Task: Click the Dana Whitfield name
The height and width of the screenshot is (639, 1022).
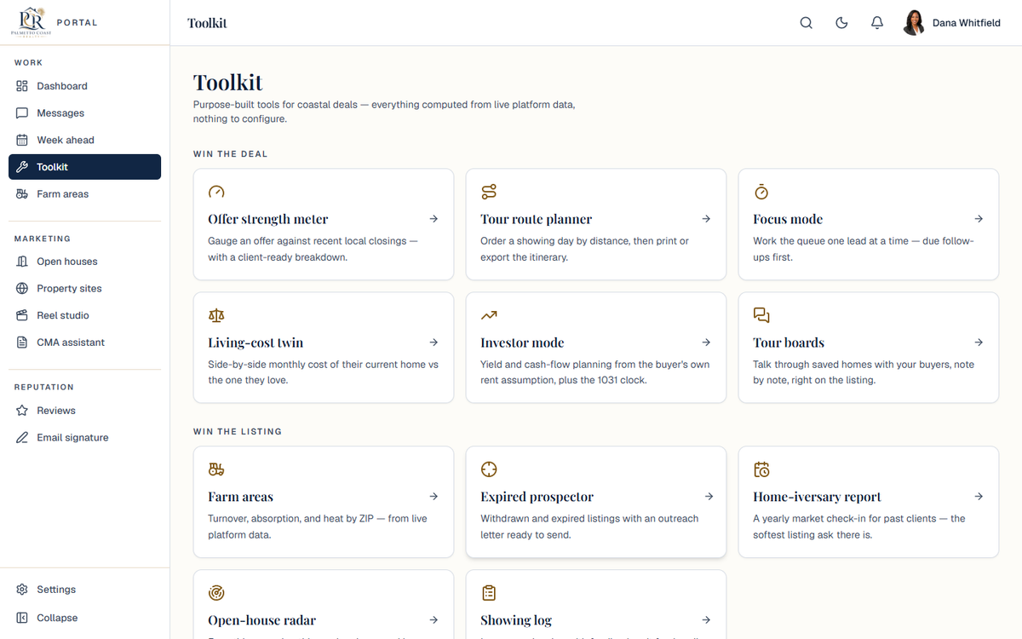Action: pos(967,23)
